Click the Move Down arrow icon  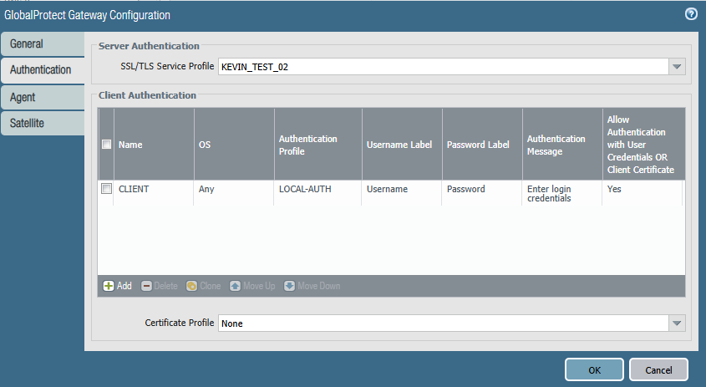tap(289, 286)
